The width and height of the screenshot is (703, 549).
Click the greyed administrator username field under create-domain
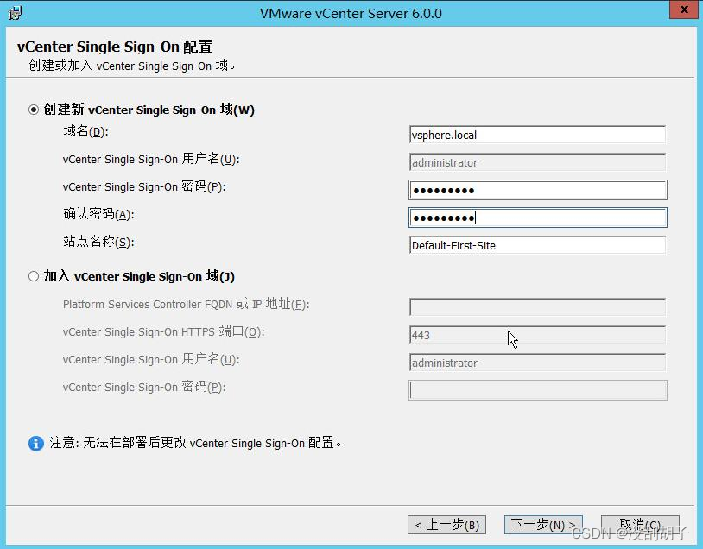pyautogui.click(x=537, y=162)
